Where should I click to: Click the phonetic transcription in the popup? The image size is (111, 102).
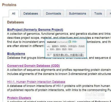coord(62,42)
